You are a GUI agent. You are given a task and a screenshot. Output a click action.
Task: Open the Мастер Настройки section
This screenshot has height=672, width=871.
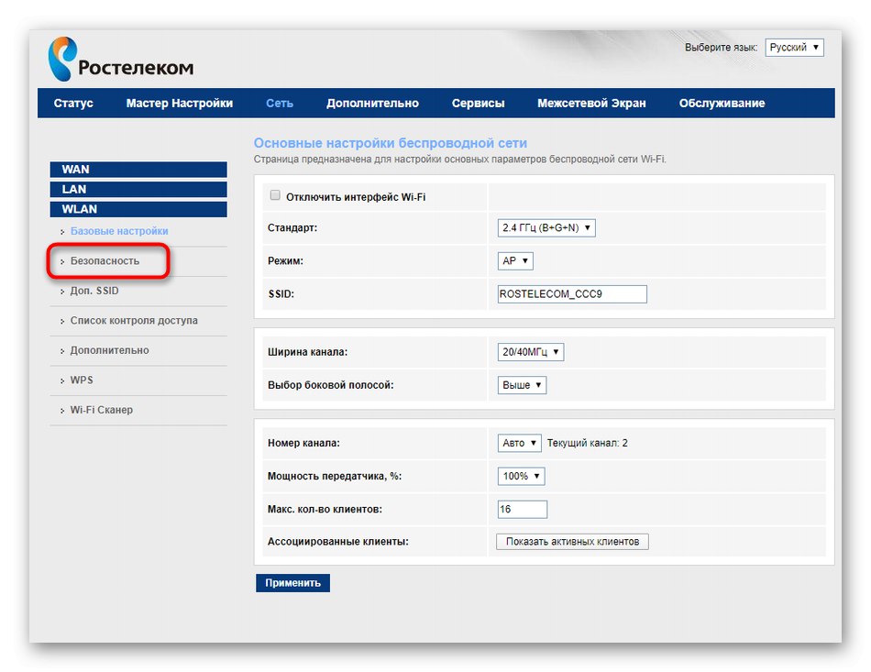pos(180,104)
